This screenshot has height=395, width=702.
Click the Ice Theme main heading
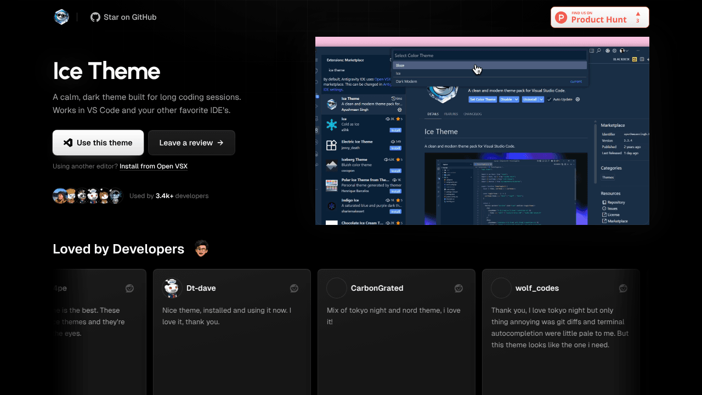click(x=106, y=71)
